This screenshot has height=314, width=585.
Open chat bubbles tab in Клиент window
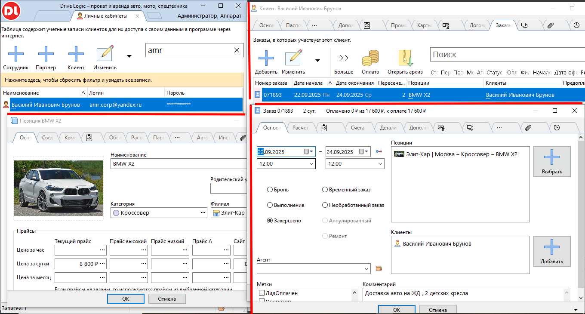524,25
